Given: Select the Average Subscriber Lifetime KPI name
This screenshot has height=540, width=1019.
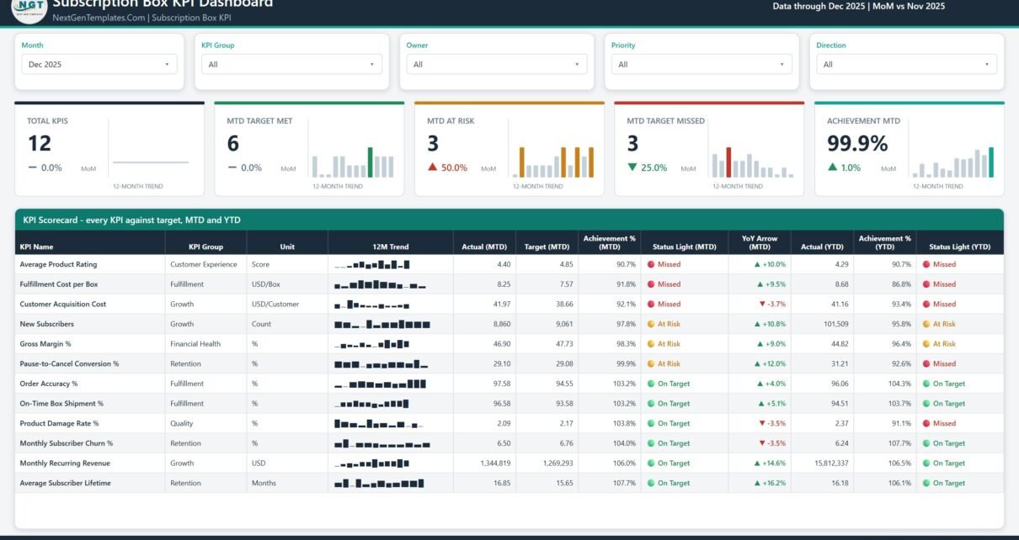Looking at the screenshot, I should tap(65, 483).
